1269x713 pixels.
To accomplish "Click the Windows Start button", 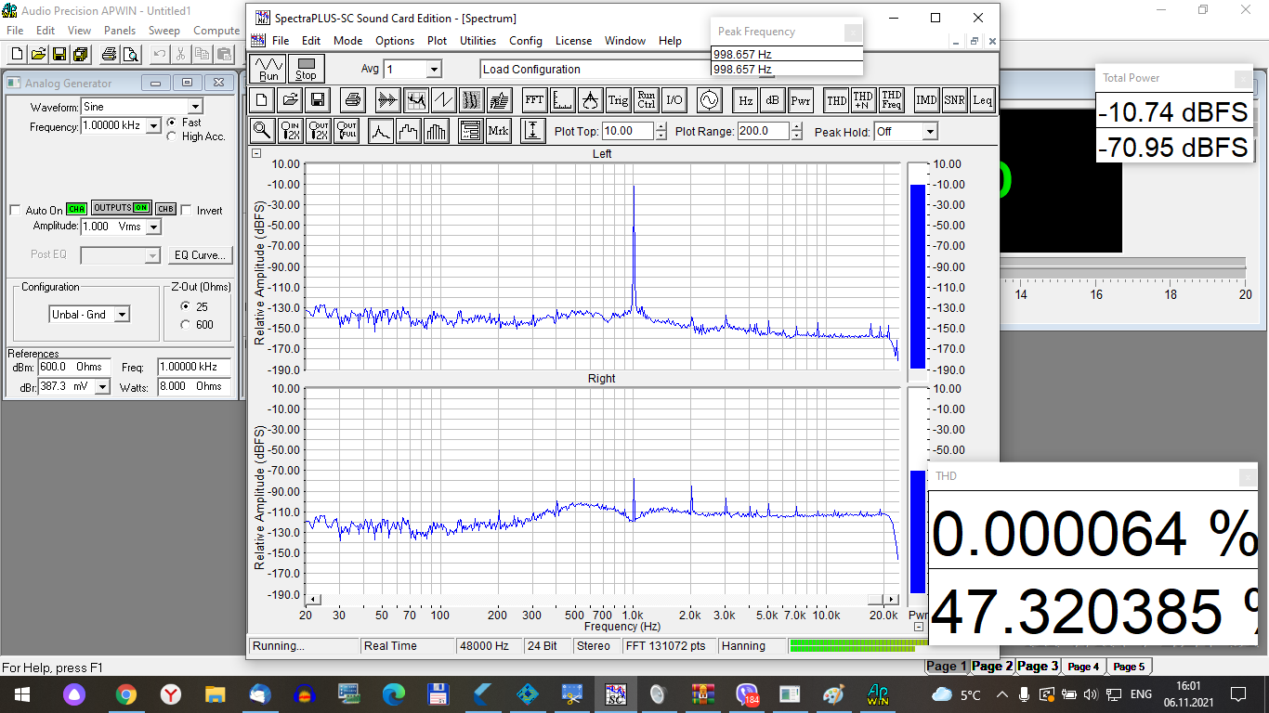I will [x=21, y=694].
